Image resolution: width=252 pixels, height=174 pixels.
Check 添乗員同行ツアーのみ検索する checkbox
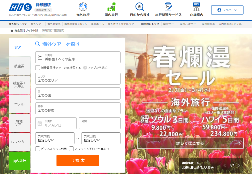tap(38, 68)
